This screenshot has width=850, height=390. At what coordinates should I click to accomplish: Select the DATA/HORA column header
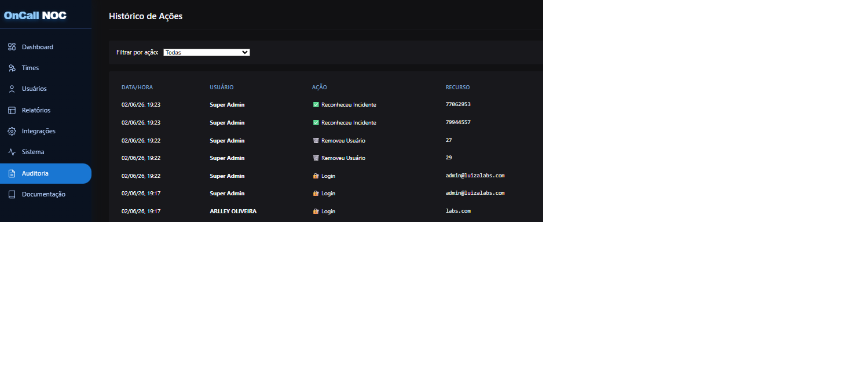point(137,88)
